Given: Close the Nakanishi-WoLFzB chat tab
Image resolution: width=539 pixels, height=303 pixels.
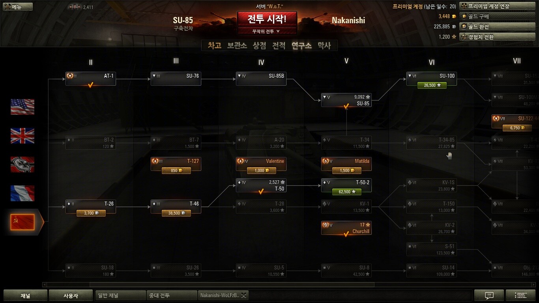Looking at the screenshot, I should pyautogui.click(x=244, y=295).
